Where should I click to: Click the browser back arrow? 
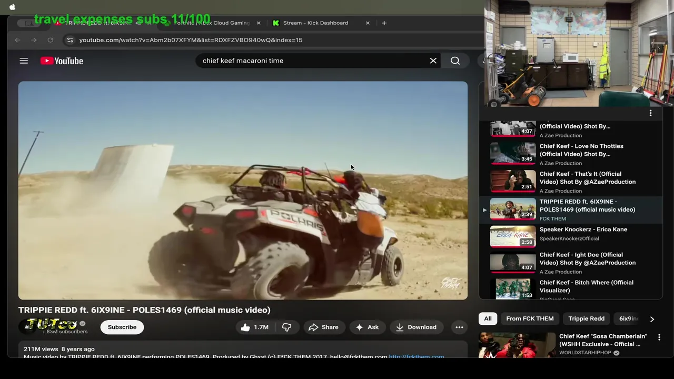[17, 40]
